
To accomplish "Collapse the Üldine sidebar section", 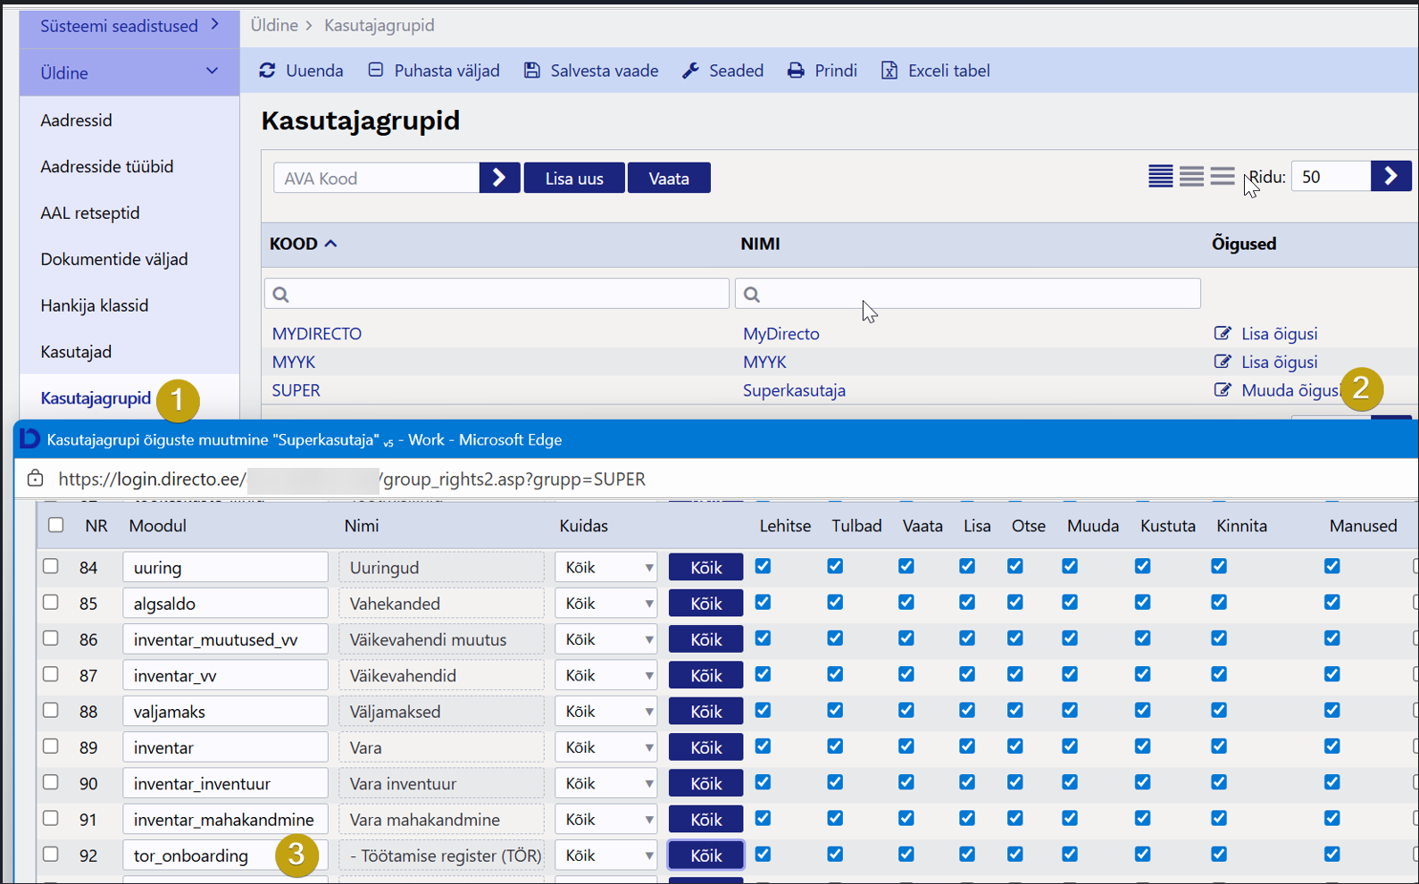I will point(212,71).
